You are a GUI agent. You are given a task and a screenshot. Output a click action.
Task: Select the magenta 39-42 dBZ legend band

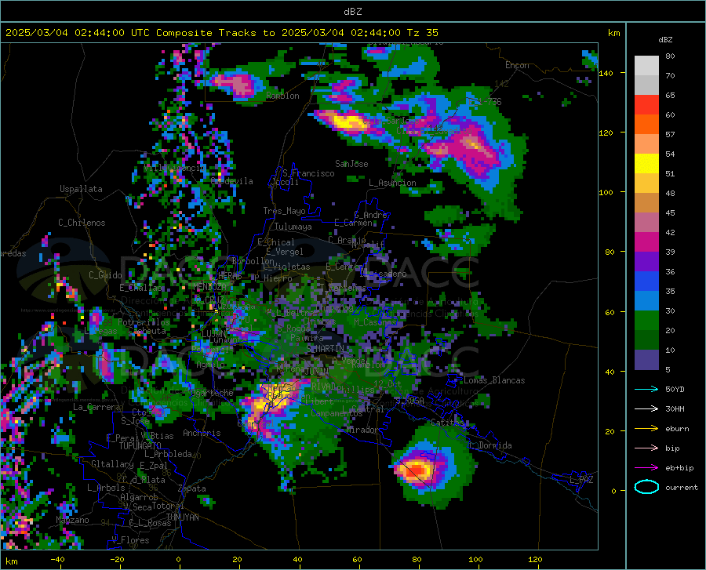tap(646, 242)
